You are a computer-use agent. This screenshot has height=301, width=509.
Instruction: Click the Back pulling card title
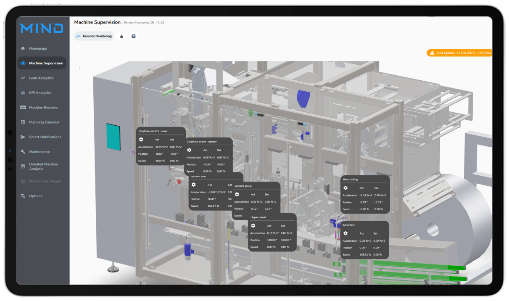(x=351, y=180)
